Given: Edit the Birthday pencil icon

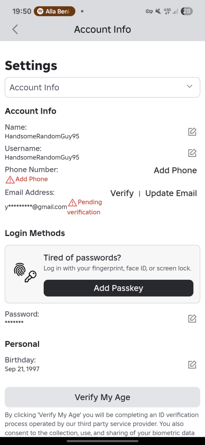Looking at the screenshot, I should click(192, 364).
